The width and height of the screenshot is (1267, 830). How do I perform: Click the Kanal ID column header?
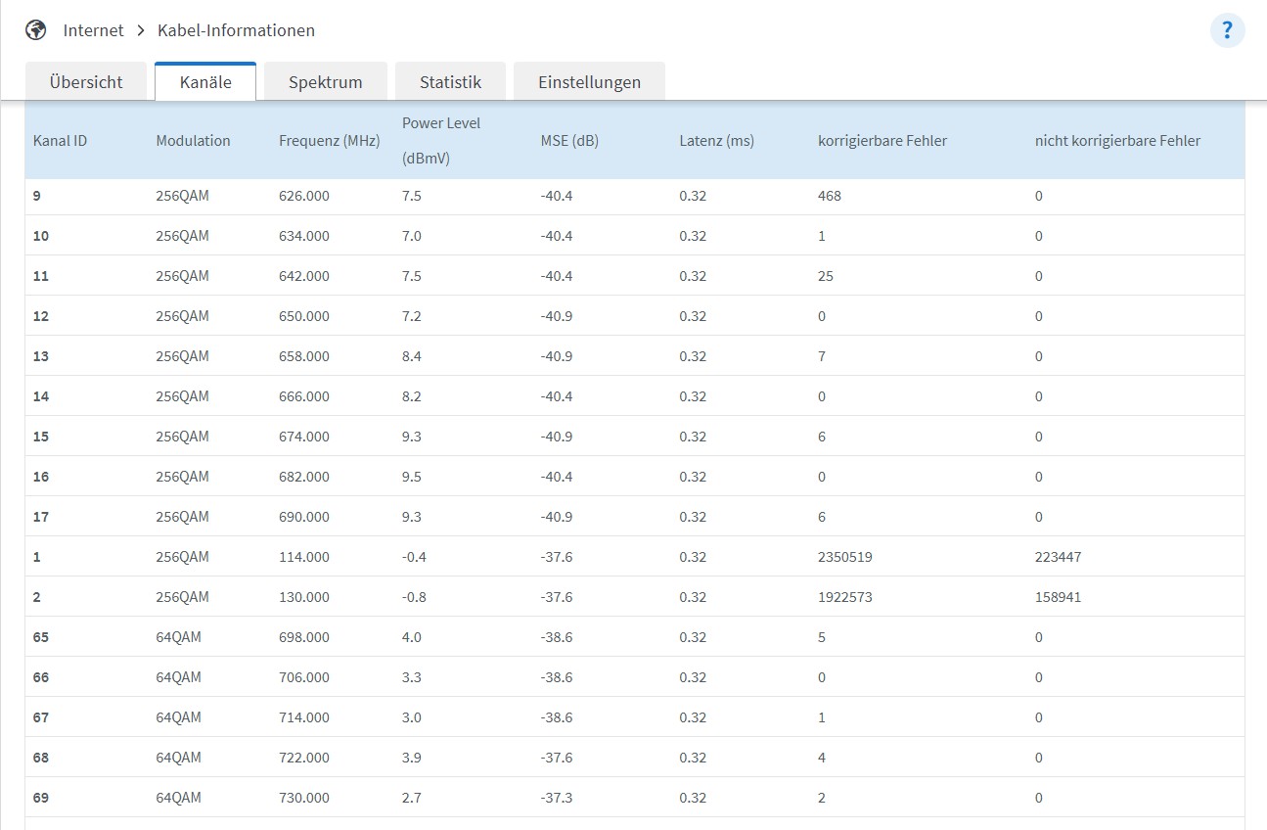click(60, 141)
